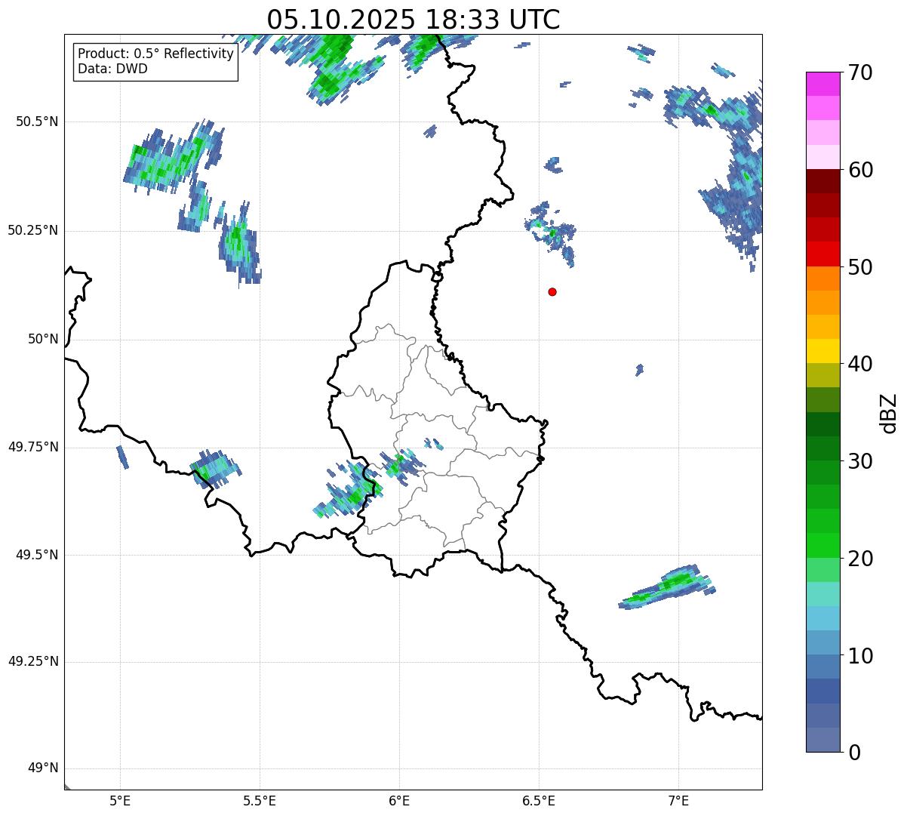The image size is (907, 816).
Task: Click the 50.5°N latitude label
Action: click(x=37, y=122)
